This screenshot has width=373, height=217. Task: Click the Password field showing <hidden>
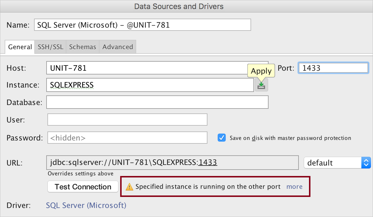tap(127, 138)
